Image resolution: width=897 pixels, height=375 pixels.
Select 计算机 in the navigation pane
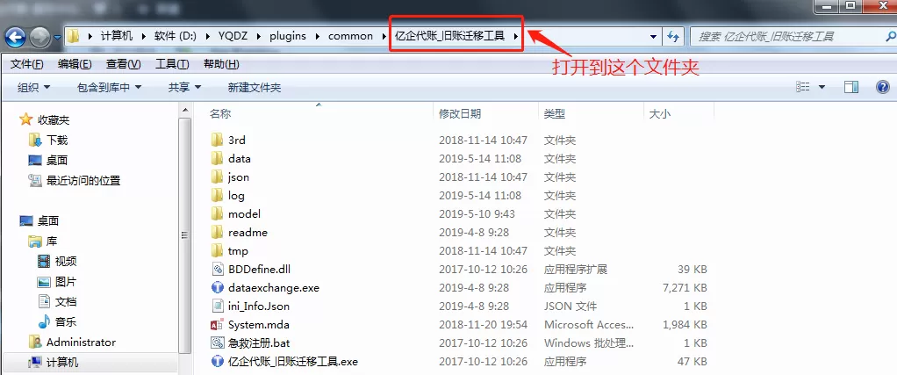62,363
